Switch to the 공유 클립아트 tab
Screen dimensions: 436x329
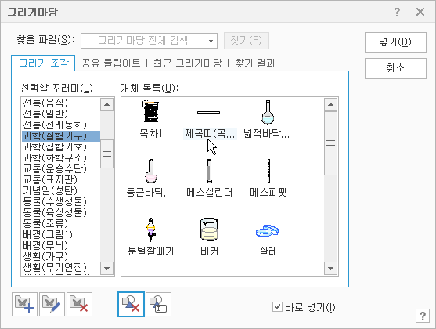[110, 63]
